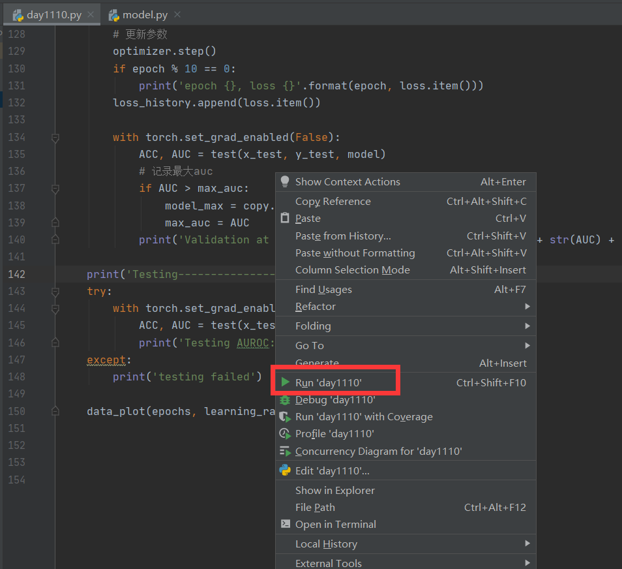Choose Find Usages in context menu
The height and width of the screenshot is (569, 622).
(406, 290)
